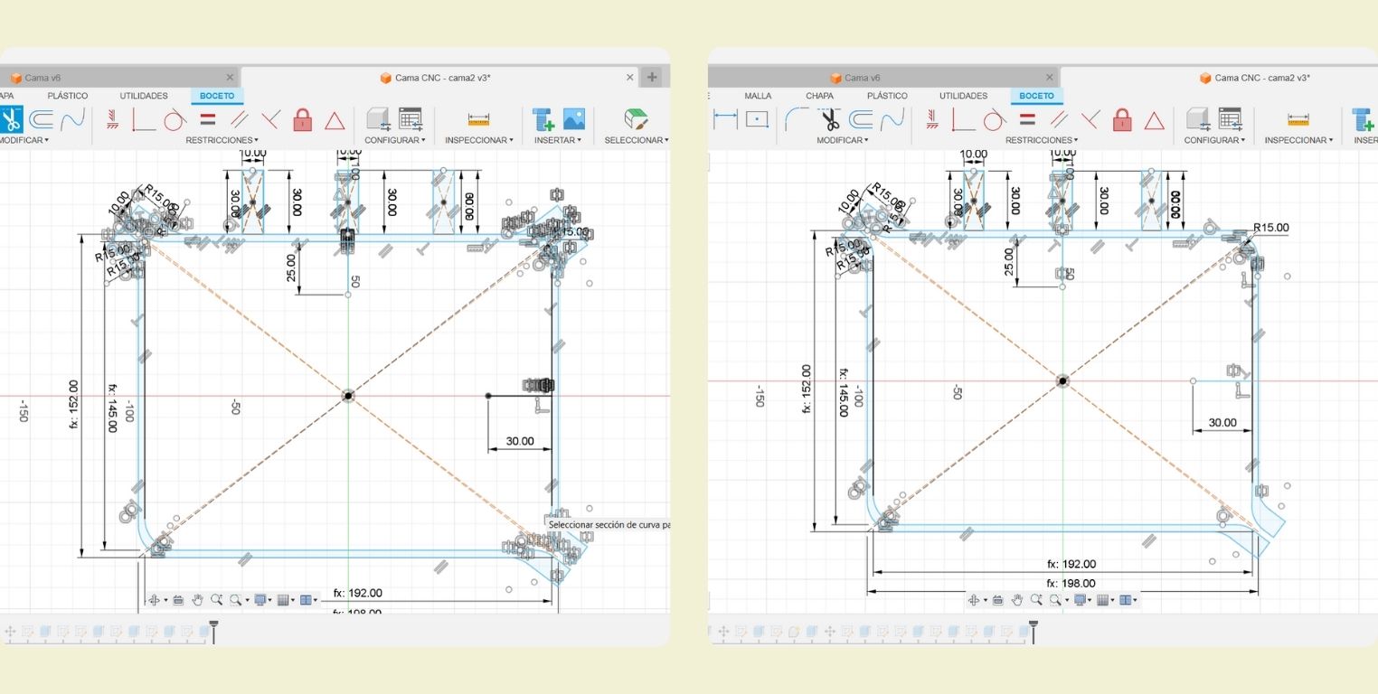Expand CONFIGURAR dropdown in left screenshot
This screenshot has width=1378, height=694.
tap(395, 140)
